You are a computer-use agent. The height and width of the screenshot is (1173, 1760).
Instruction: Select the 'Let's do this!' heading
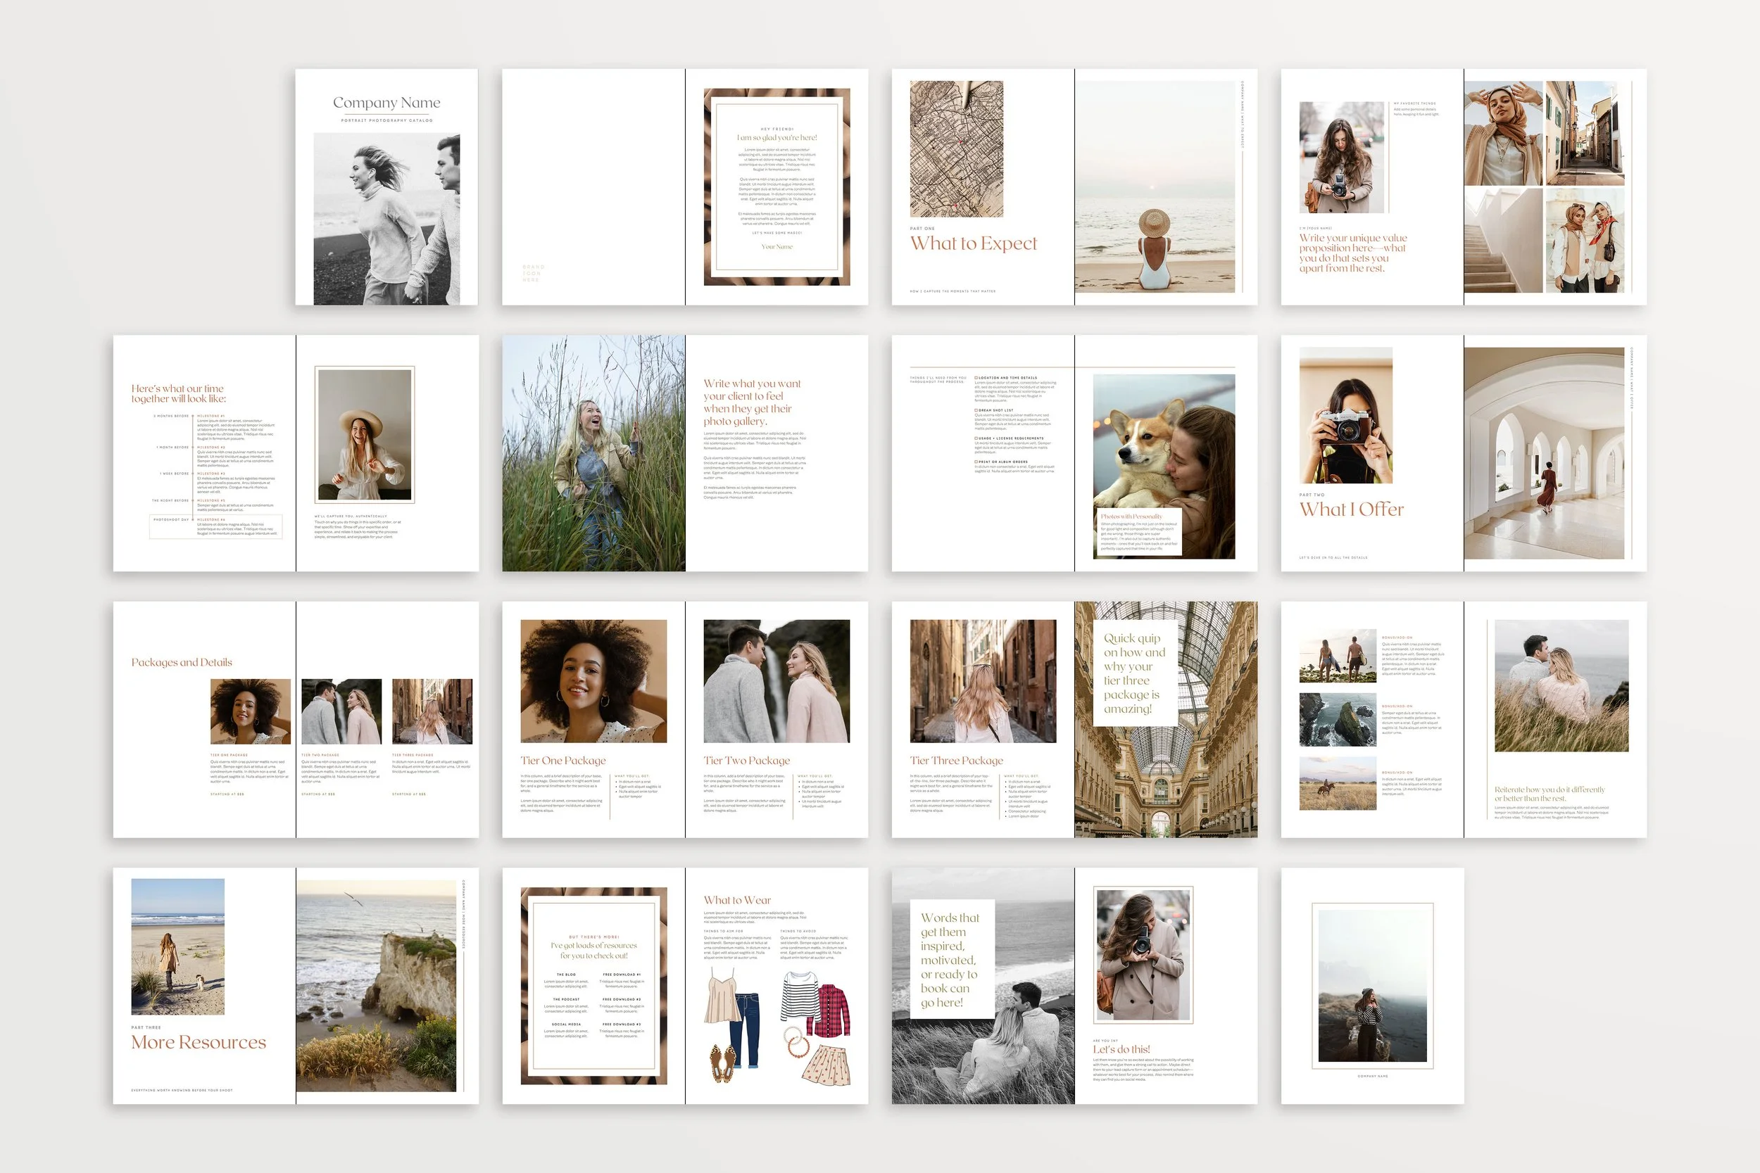[x=1120, y=1050]
